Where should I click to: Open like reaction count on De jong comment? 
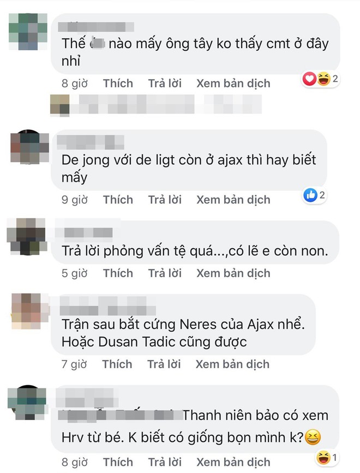coord(315,195)
